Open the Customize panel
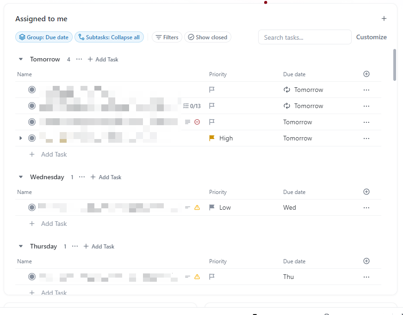Viewport: 403px width, 315px height. tap(371, 37)
